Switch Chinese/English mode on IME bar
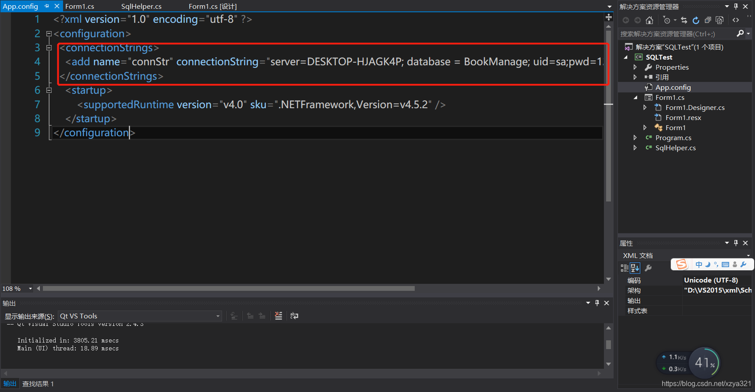 (699, 265)
